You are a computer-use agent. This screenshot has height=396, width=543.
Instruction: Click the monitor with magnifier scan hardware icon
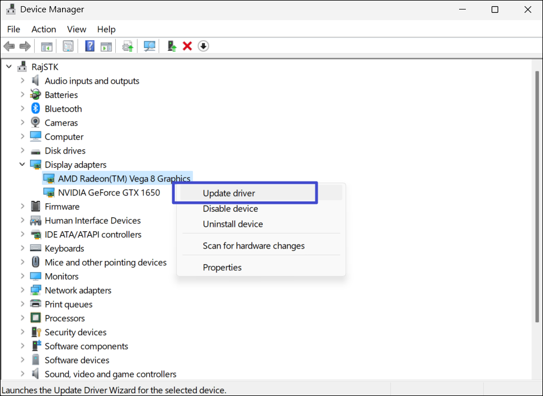pyautogui.click(x=149, y=46)
